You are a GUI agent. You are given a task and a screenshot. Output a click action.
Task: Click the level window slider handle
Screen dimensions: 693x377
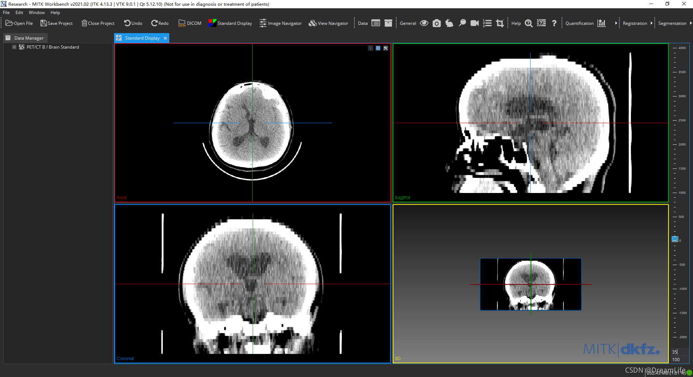pyautogui.click(x=675, y=239)
